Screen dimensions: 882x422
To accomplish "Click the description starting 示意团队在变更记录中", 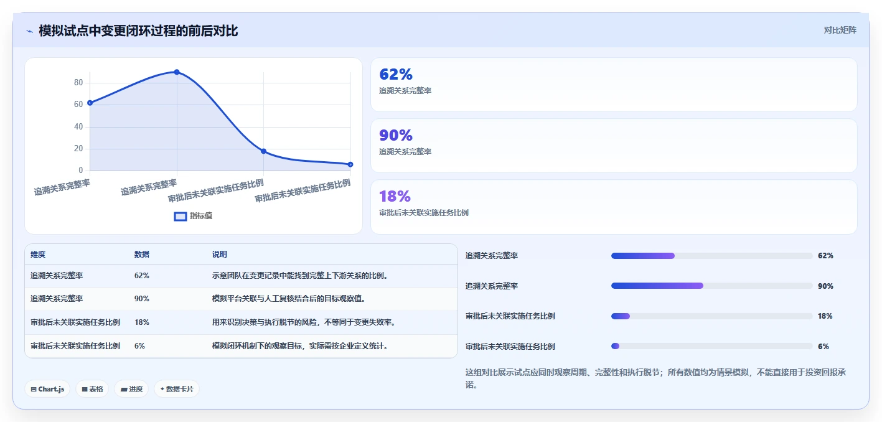I will click(301, 276).
